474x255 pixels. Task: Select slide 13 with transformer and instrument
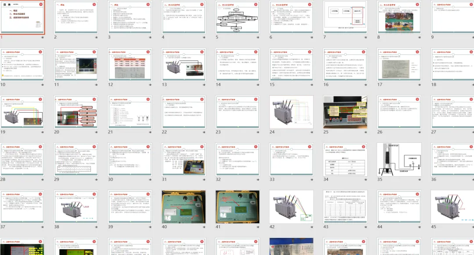click(184, 64)
